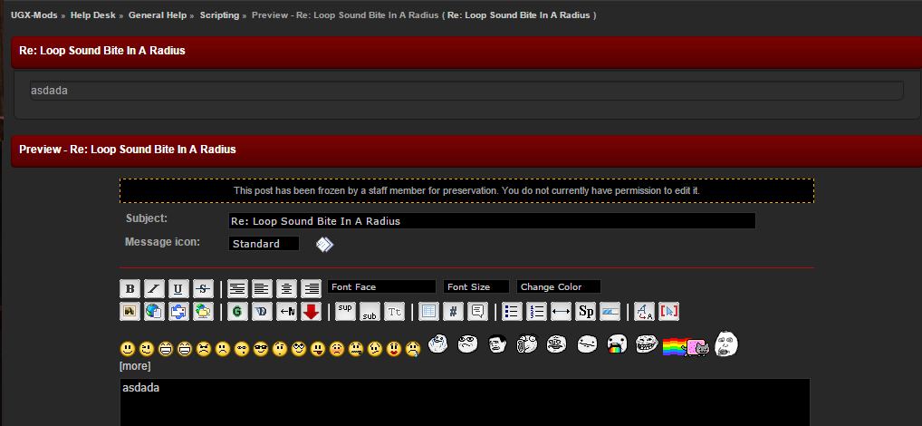
Task: Click the red down-arrow icon
Action: pyautogui.click(x=311, y=311)
